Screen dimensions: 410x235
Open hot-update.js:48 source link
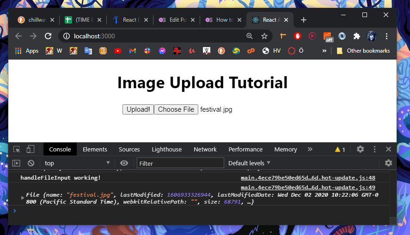[308, 178]
